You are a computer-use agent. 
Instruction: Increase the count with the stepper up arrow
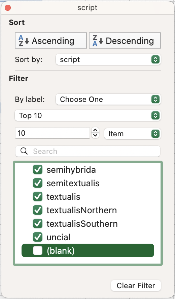tap(95, 130)
